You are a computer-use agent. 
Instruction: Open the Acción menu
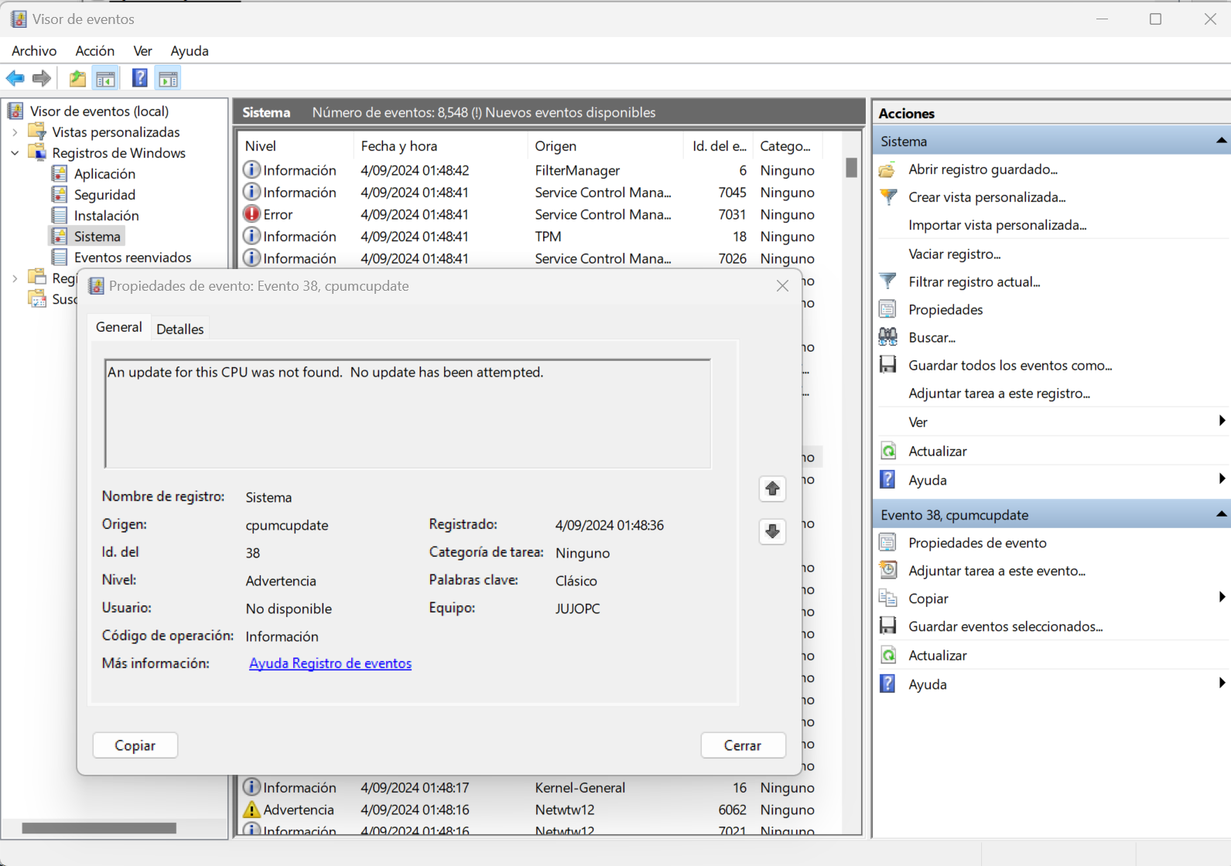click(x=95, y=51)
